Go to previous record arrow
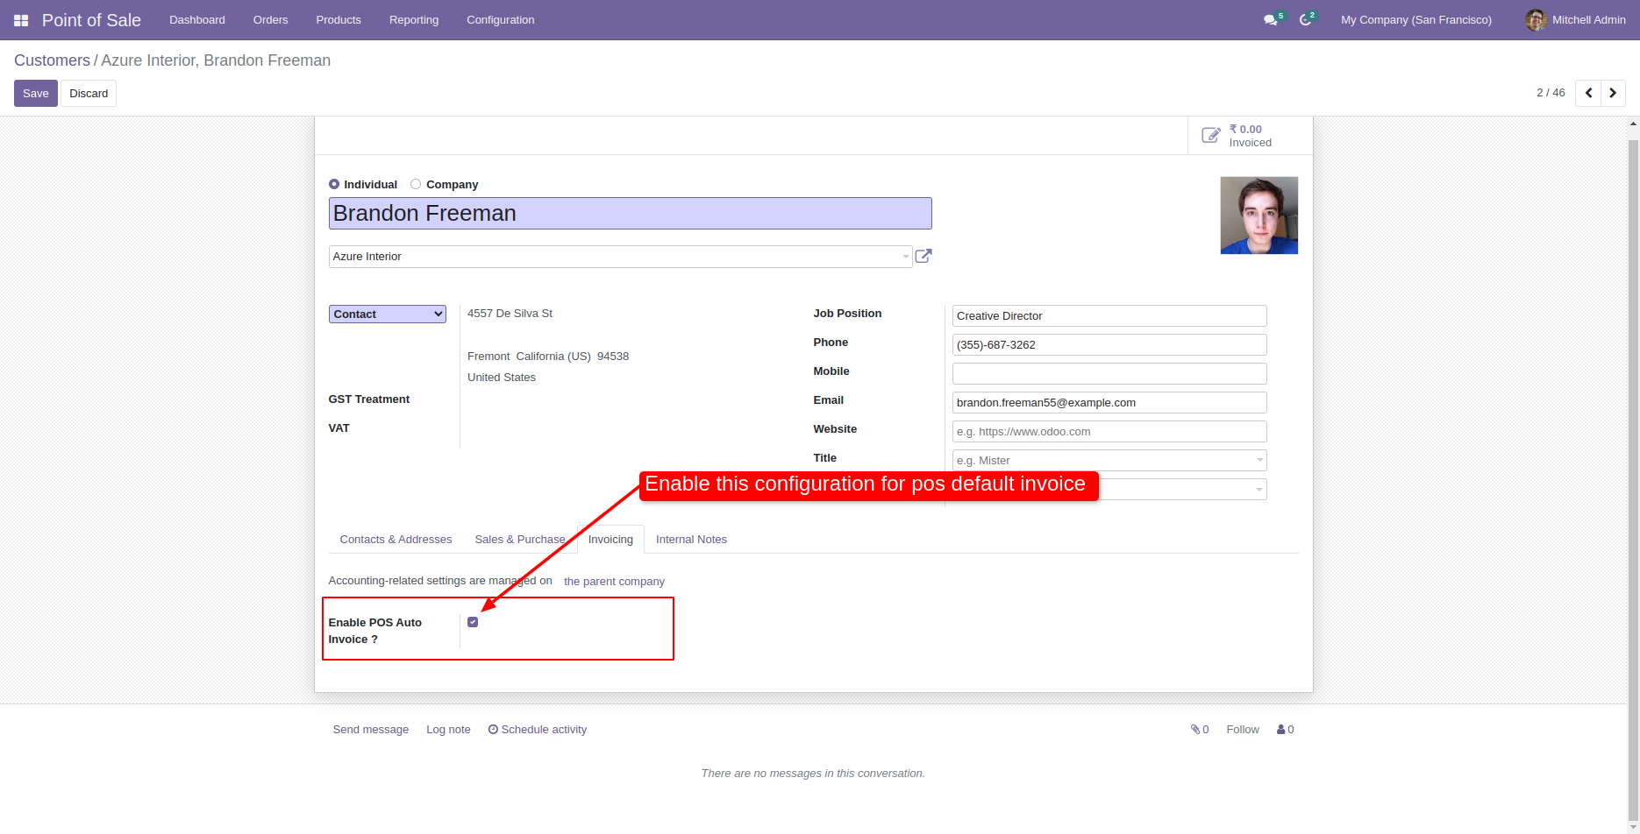The height and width of the screenshot is (834, 1640). 1588,93
